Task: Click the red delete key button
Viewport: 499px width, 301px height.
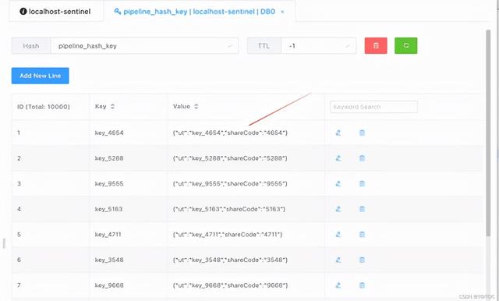Action: tap(376, 45)
